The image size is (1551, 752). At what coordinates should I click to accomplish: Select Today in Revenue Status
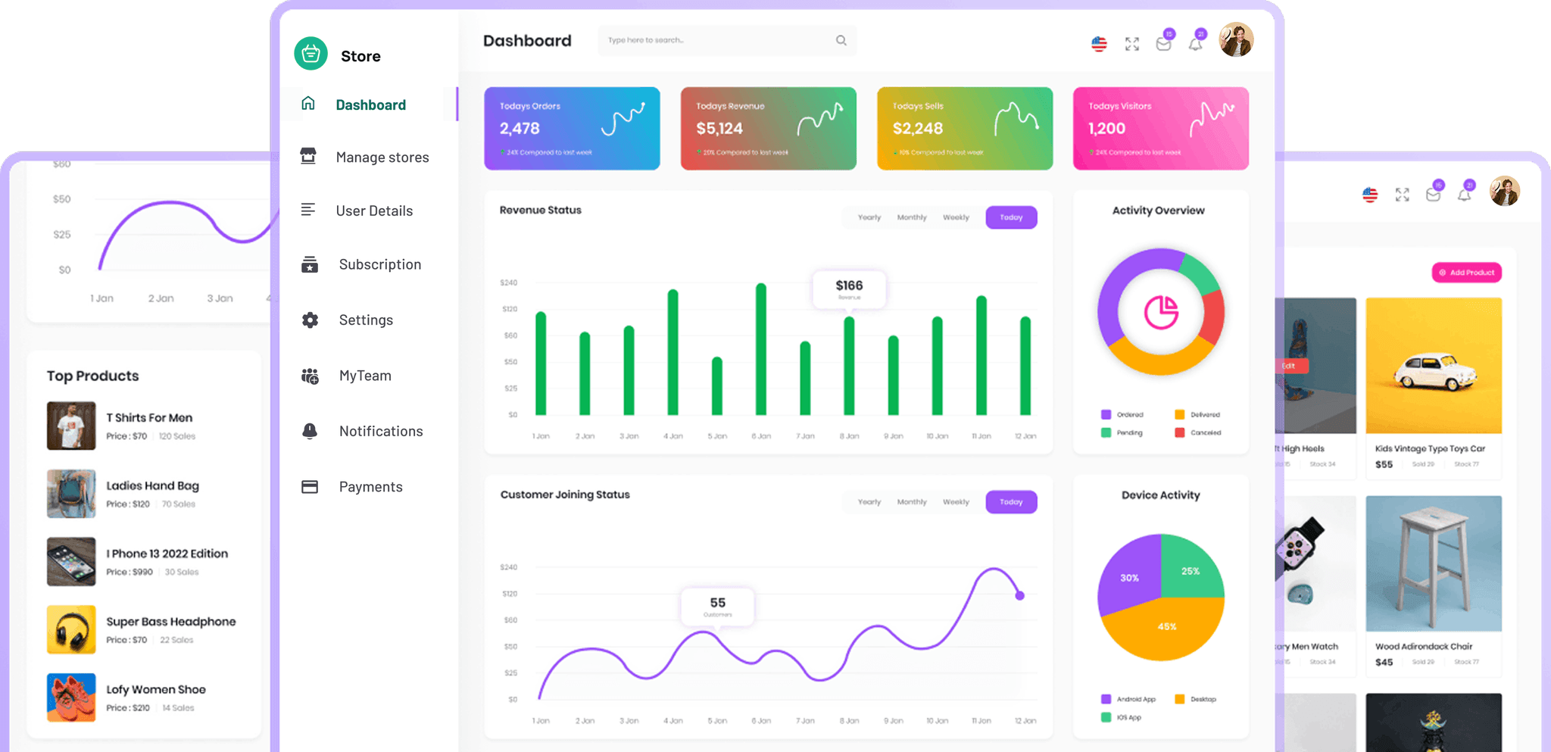1011,217
